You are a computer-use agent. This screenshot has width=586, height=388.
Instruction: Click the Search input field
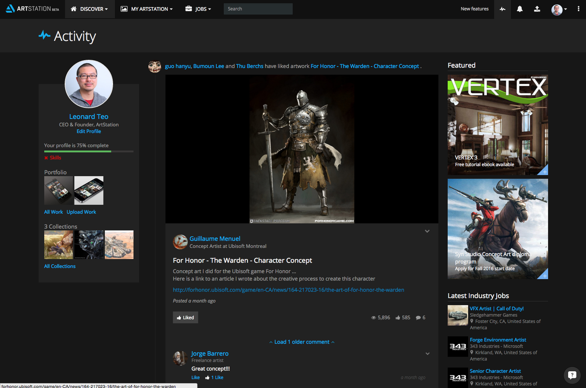pyautogui.click(x=258, y=9)
